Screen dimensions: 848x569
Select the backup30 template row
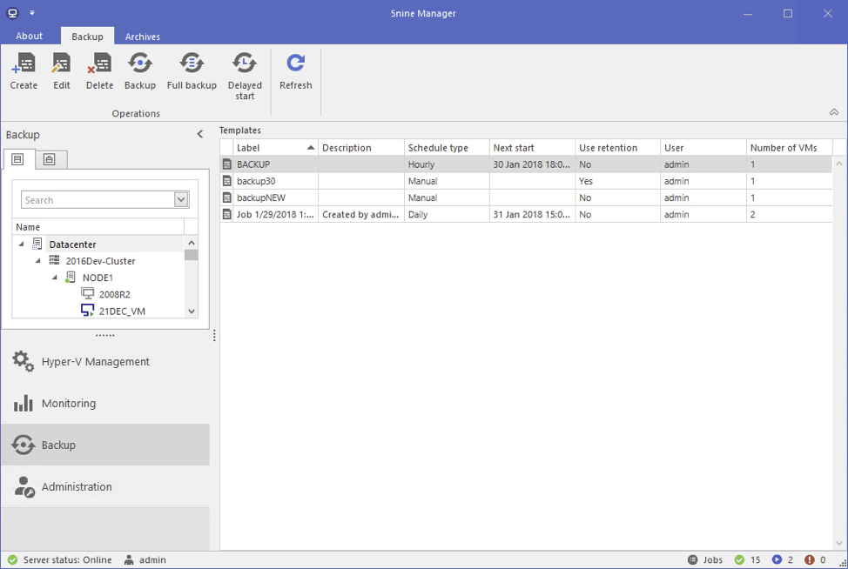coord(256,181)
